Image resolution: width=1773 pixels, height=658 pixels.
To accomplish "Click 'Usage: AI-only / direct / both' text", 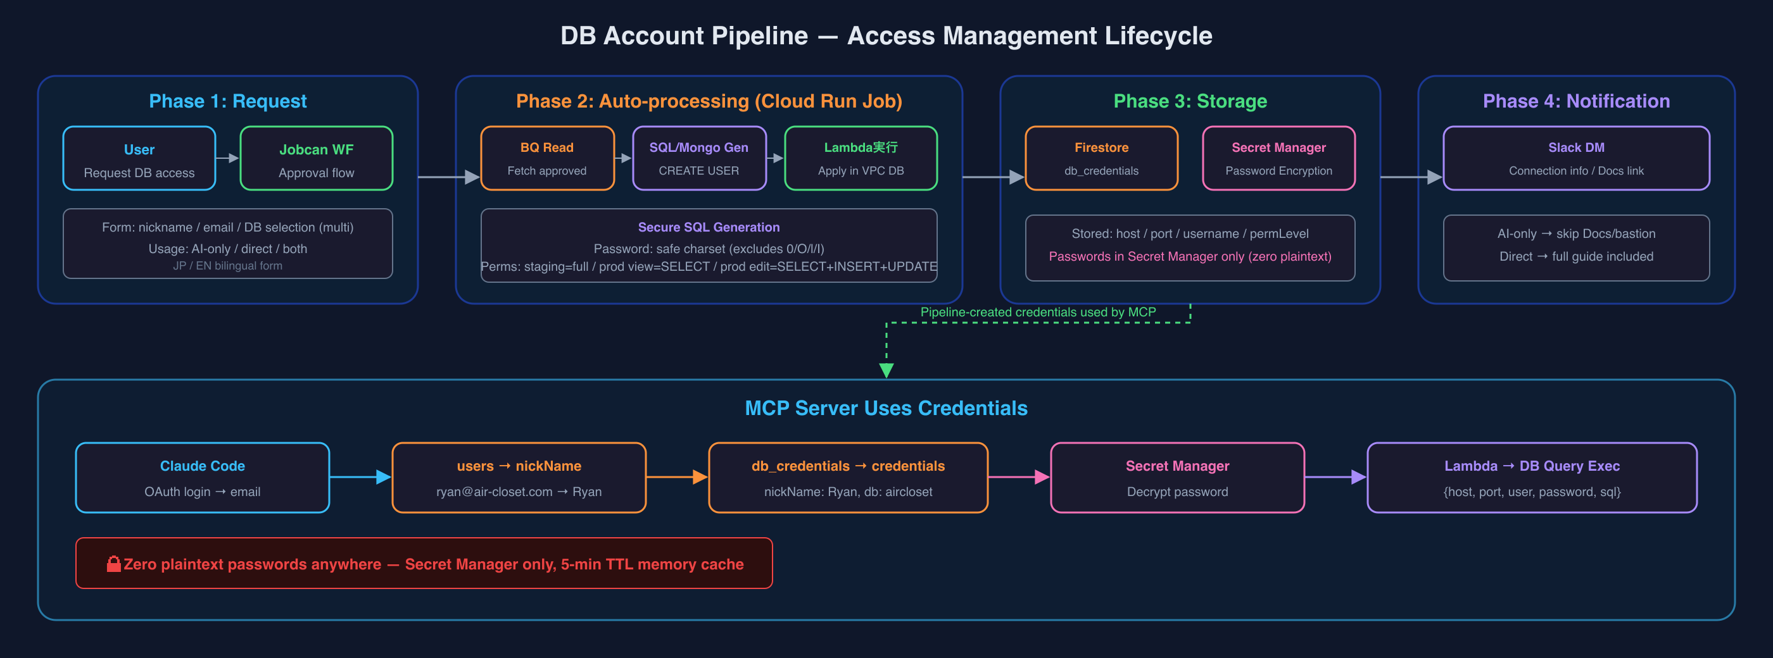I will (x=228, y=249).
